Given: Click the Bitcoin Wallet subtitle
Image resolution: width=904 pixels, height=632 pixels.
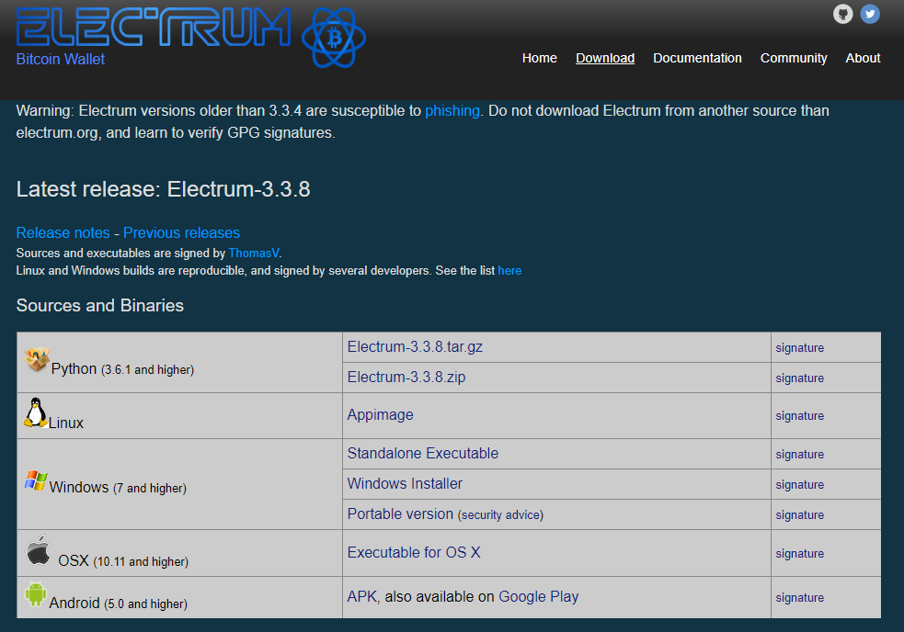Looking at the screenshot, I should (61, 60).
